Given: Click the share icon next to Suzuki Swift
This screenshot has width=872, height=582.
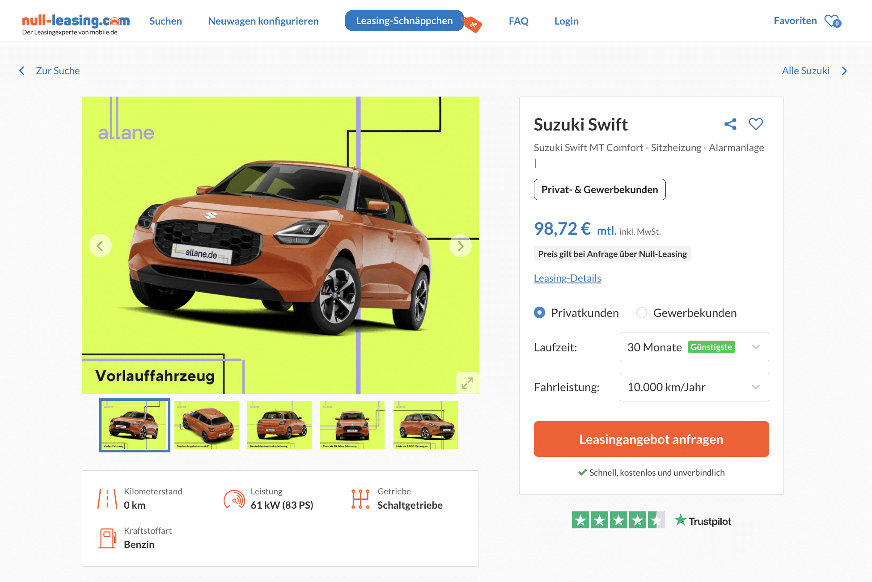Looking at the screenshot, I should (x=730, y=124).
